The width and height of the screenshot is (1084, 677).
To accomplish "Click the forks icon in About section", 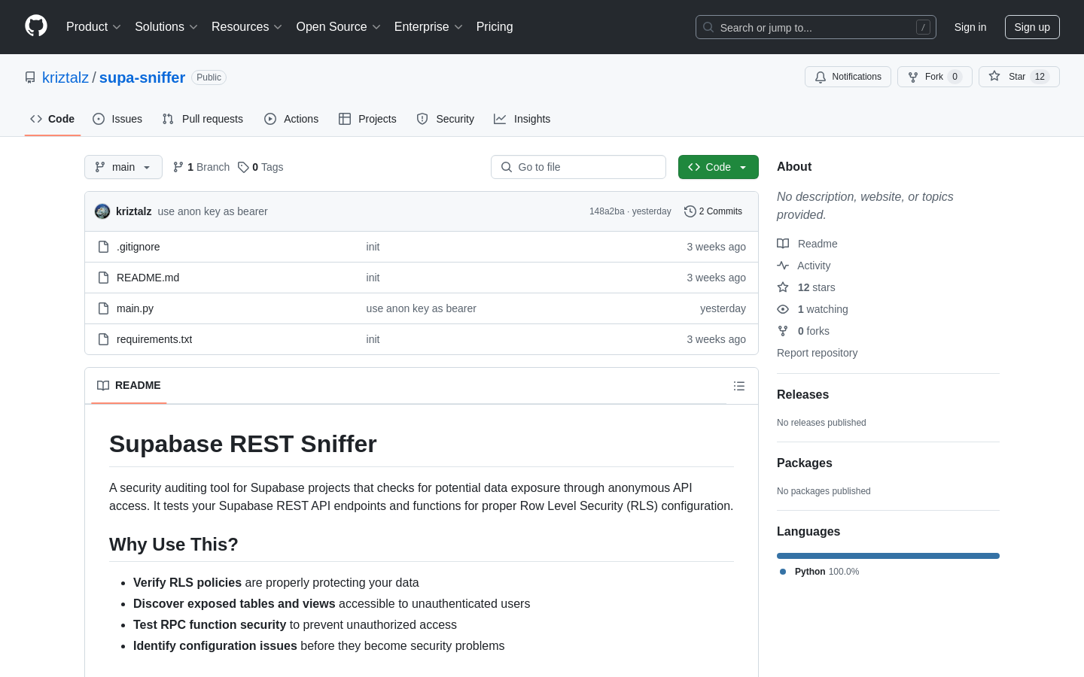I will click(x=783, y=331).
